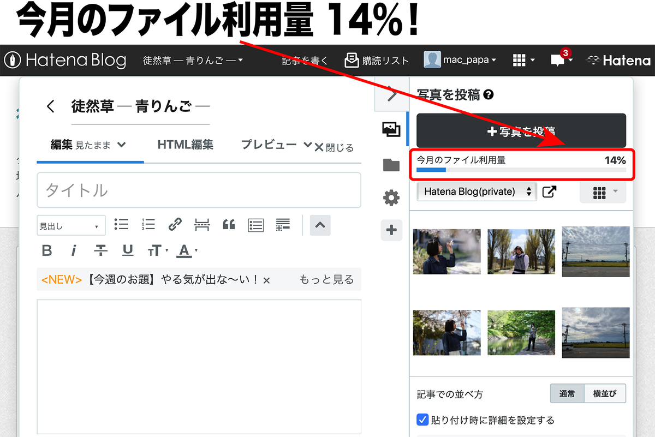Viewport: 655px width, 437px height.
Task: Toggle 貼り付け時に詳細を設定する checkbox
Action: pos(422,420)
